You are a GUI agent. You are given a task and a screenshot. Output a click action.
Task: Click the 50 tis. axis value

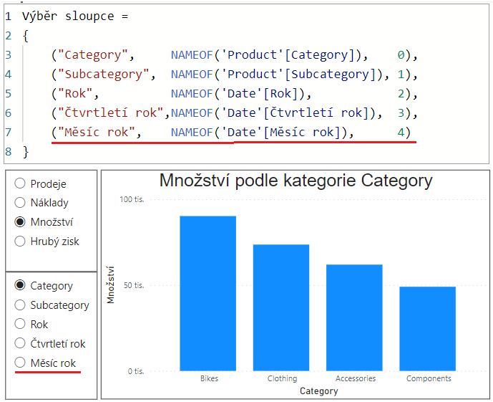(134, 285)
